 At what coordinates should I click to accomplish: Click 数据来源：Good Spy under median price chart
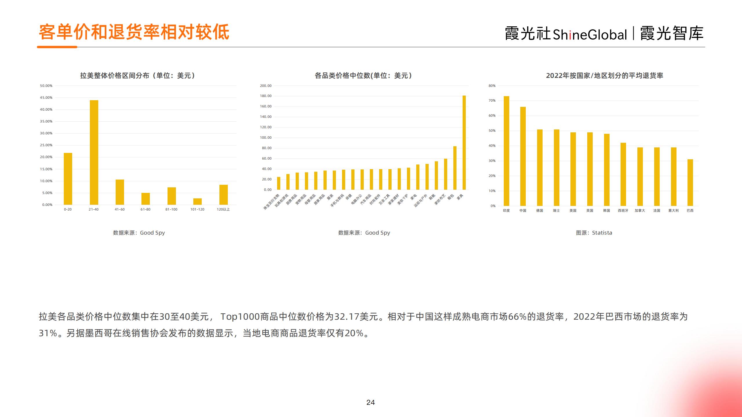[x=364, y=233]
